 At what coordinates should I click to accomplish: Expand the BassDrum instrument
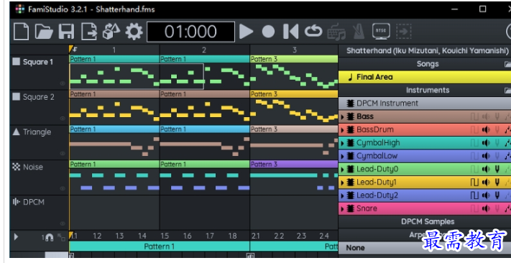click(x=343, y=130)
